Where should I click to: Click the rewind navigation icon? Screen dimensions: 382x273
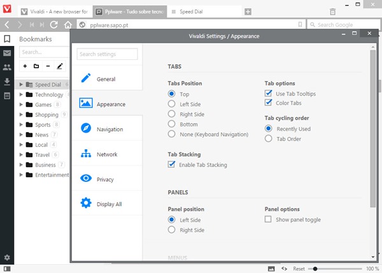pos(32,25)
